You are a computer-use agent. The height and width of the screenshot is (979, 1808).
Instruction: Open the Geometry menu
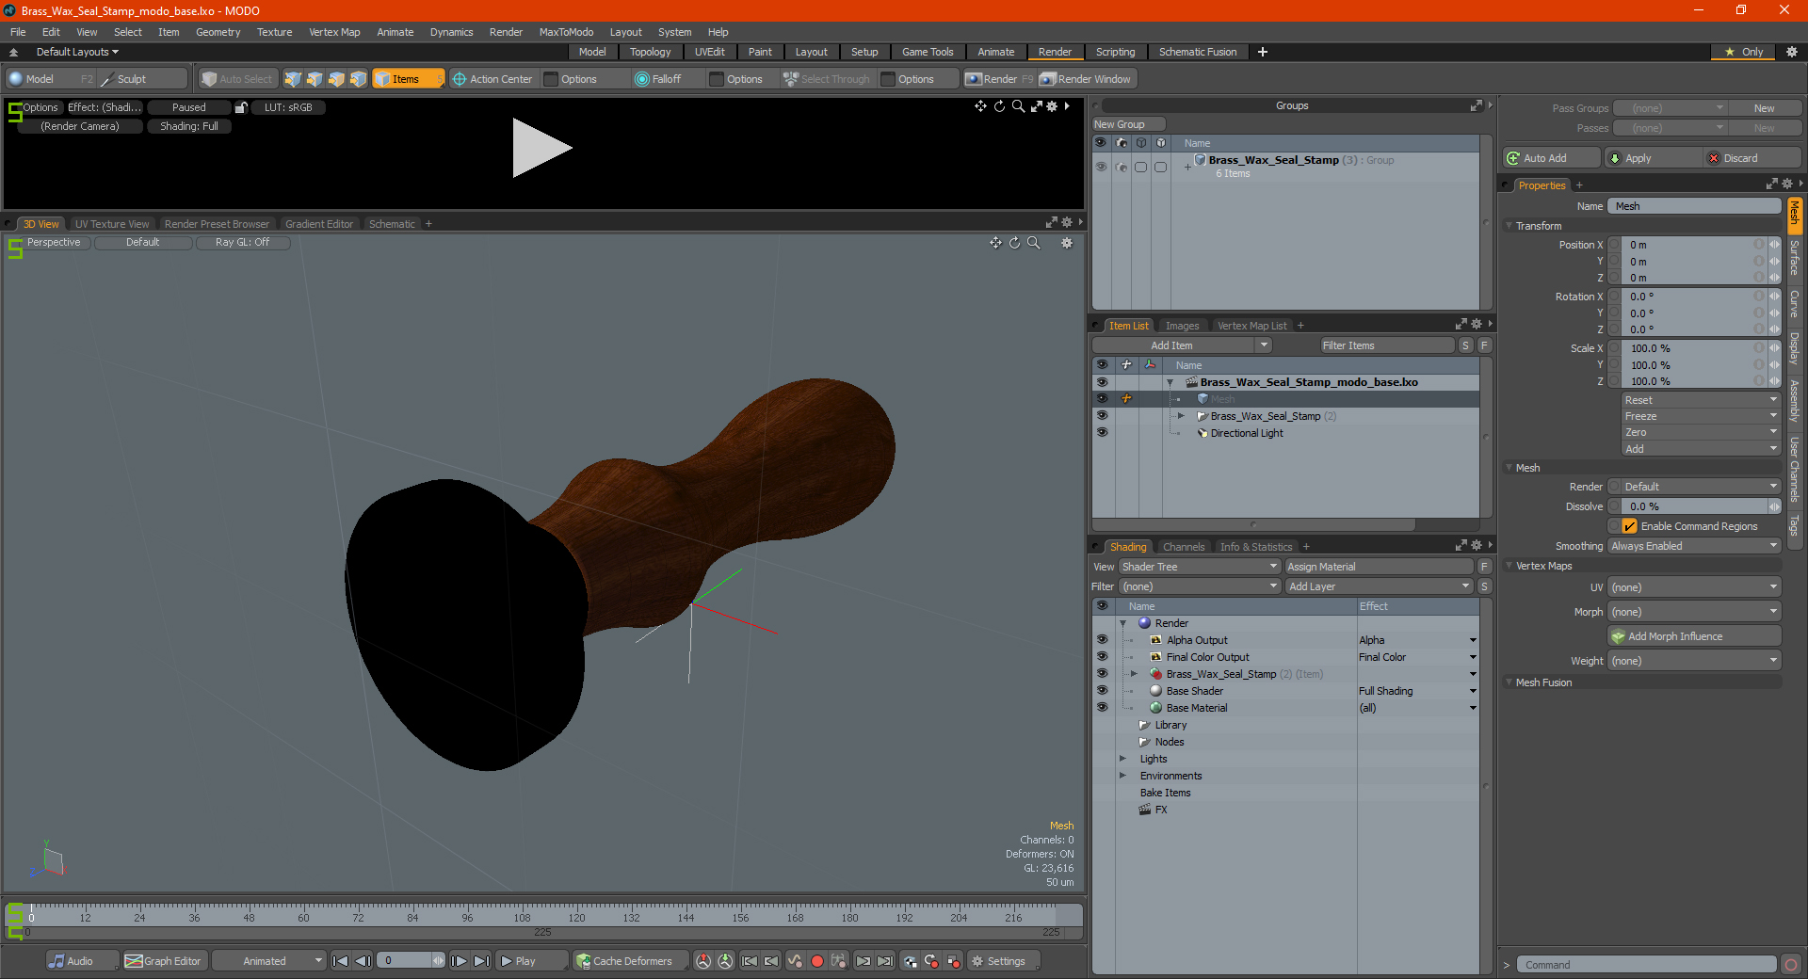pos(218,32)
